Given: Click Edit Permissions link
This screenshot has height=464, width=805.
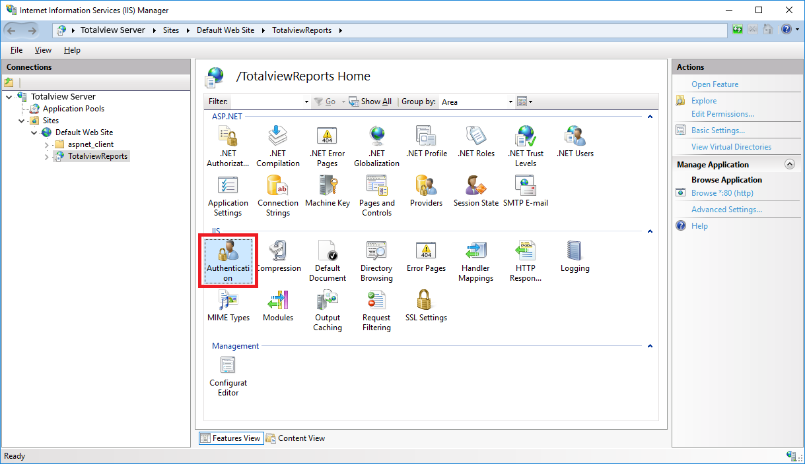Looking at the screenshot, I should (x=722, y=114).
